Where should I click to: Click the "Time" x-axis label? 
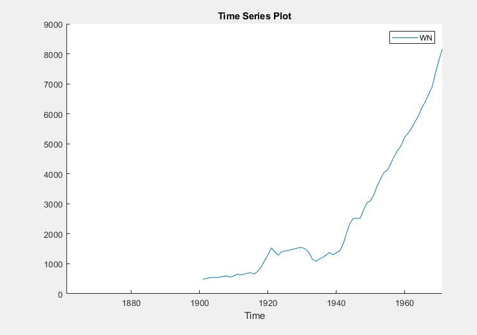254,316
